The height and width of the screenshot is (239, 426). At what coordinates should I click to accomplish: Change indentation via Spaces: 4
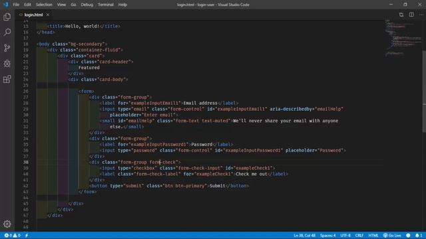(x=328, y=236)
